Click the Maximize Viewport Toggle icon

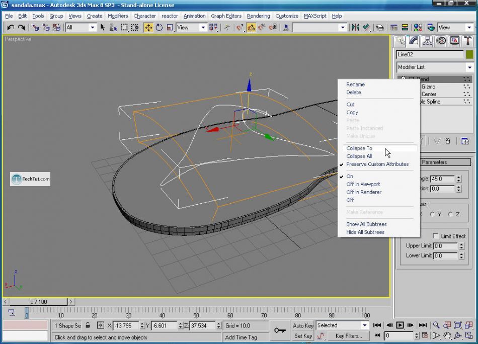pos(468,336)
